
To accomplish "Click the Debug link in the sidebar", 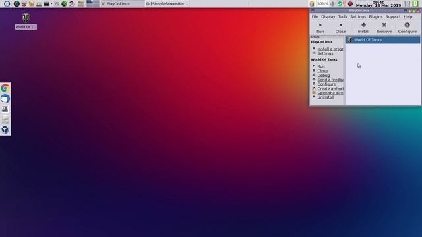I will pyautogui.click(x=324, y=75).
